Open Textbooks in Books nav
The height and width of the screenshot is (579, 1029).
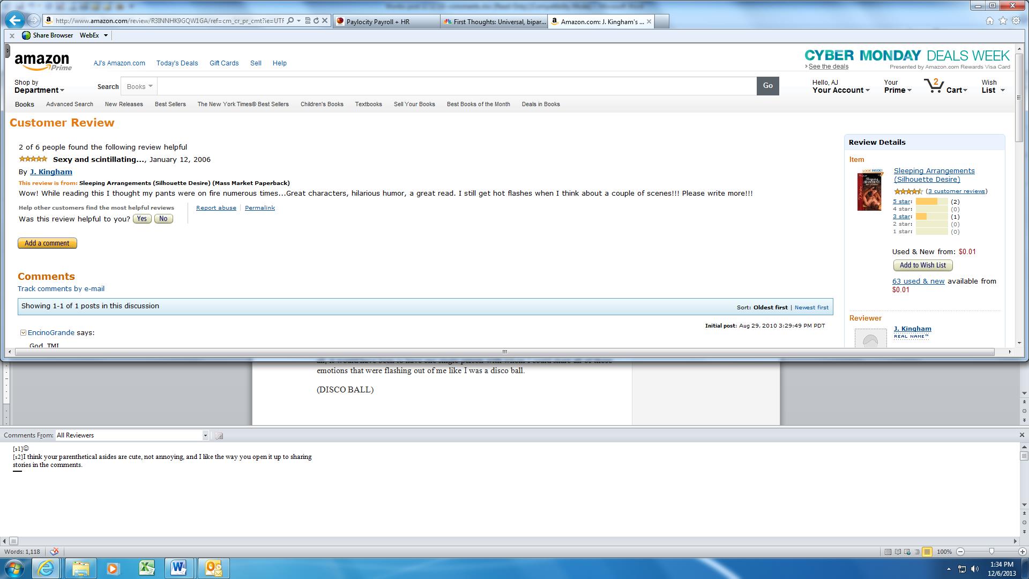[x=368, y=104]
